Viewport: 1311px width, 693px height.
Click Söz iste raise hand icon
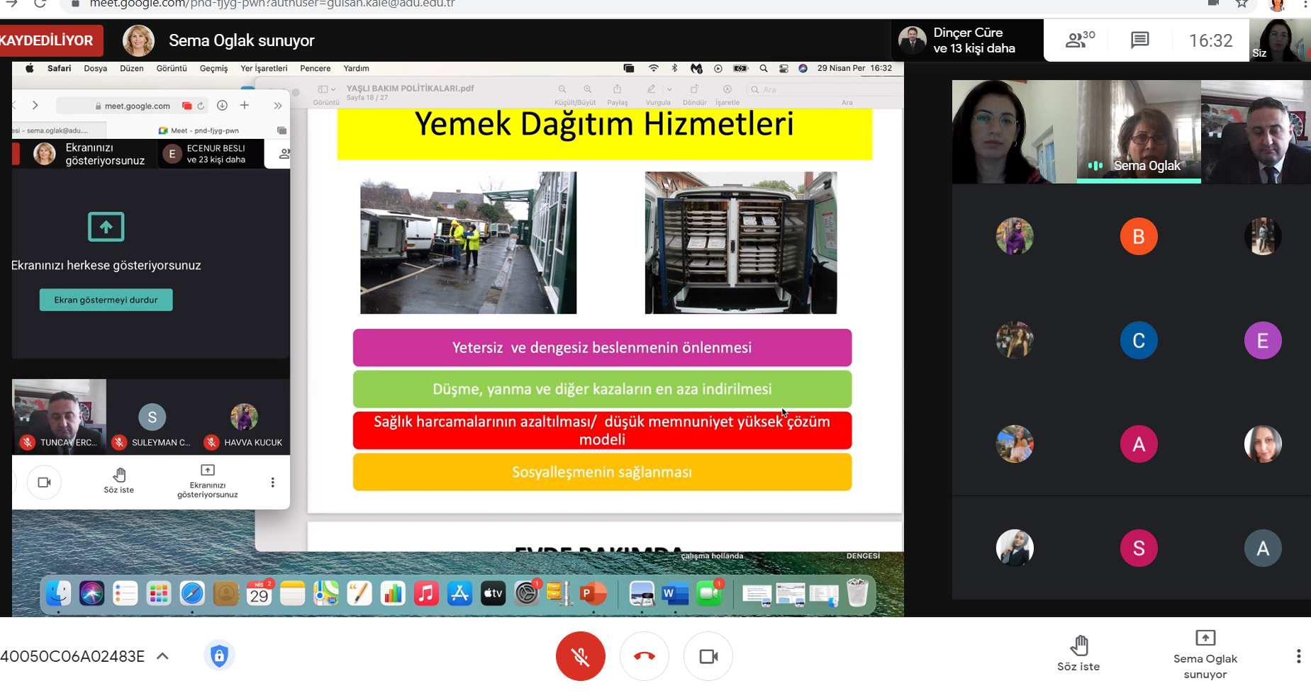[1078, 652]
